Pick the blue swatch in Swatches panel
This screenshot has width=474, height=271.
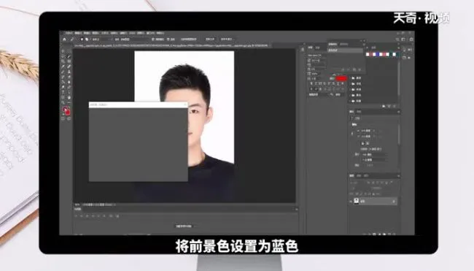(x=378, y=54)
